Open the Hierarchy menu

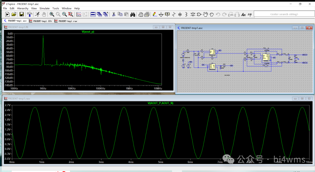click(23, 8)
